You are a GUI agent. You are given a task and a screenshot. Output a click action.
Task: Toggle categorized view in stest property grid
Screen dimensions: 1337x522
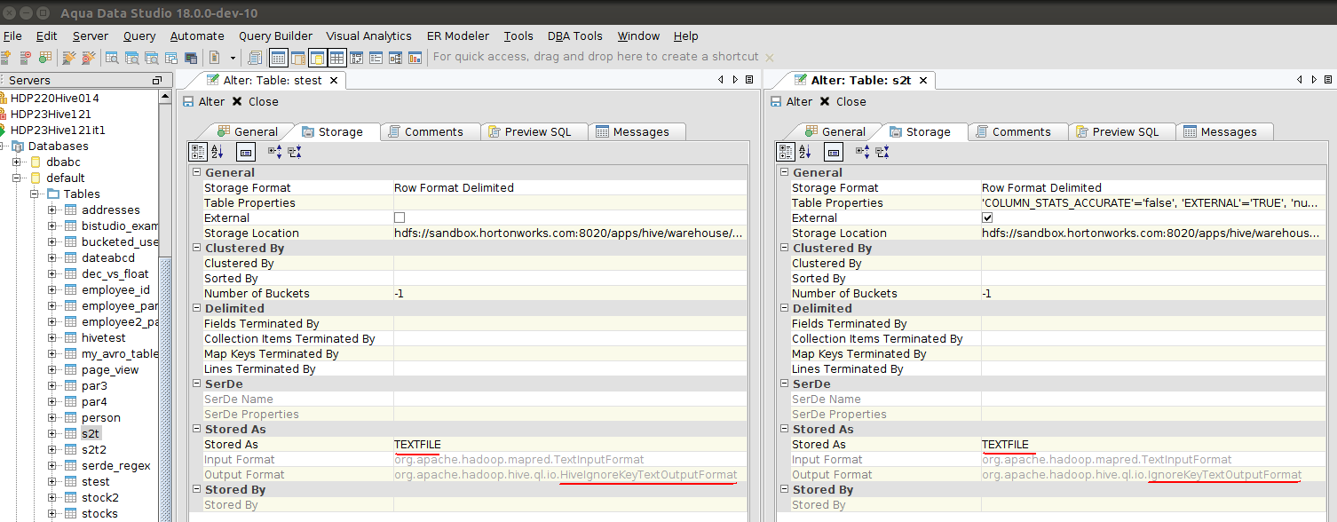[x=198, y=152]
